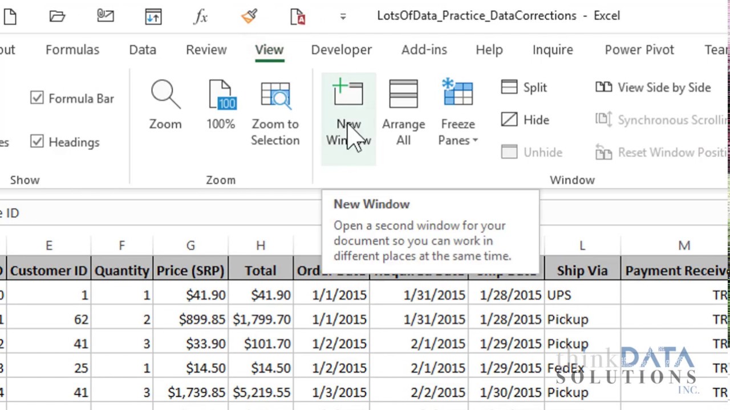The height and width of the screenshot is (410, 730).
Task: Click the Payment Received header cell
Action: click(676, 270)
